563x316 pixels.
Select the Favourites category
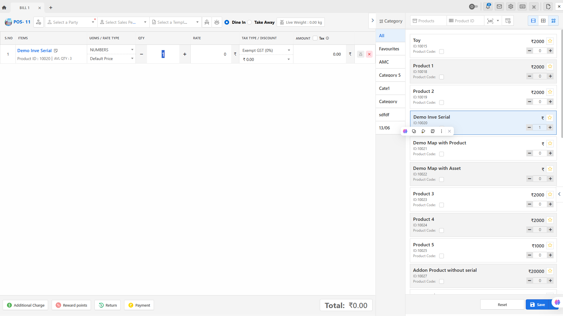(x=389, y=49)
